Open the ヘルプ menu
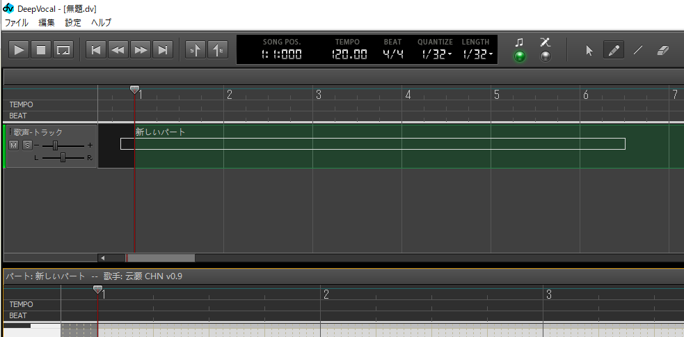 101,23
